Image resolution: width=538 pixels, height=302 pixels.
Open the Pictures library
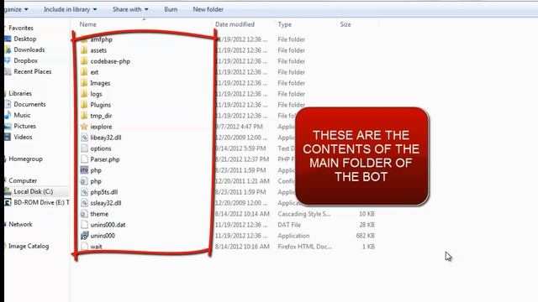coord(24,127)
